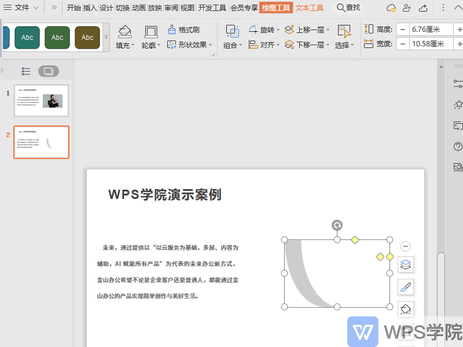Click the yellow adjustment handle on top edge
Screen dimensions: 463x347
355,240
